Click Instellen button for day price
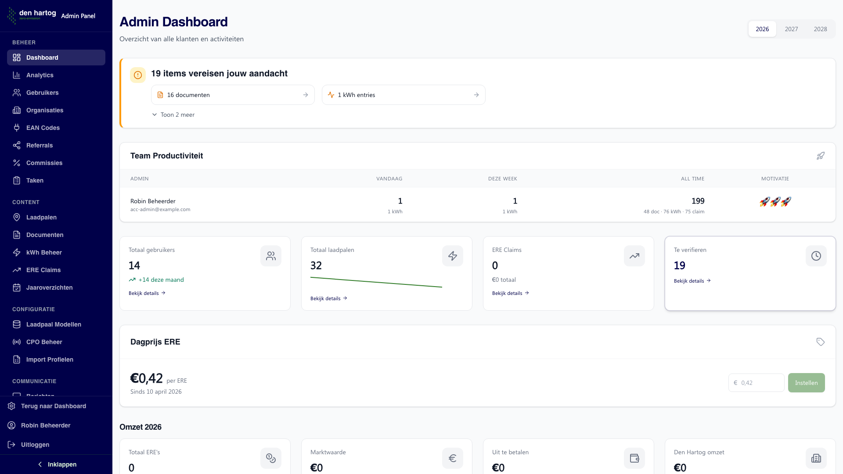 (806, 383)
